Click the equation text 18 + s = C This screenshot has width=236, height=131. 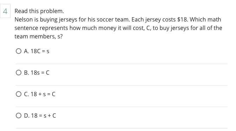point(43,94)
